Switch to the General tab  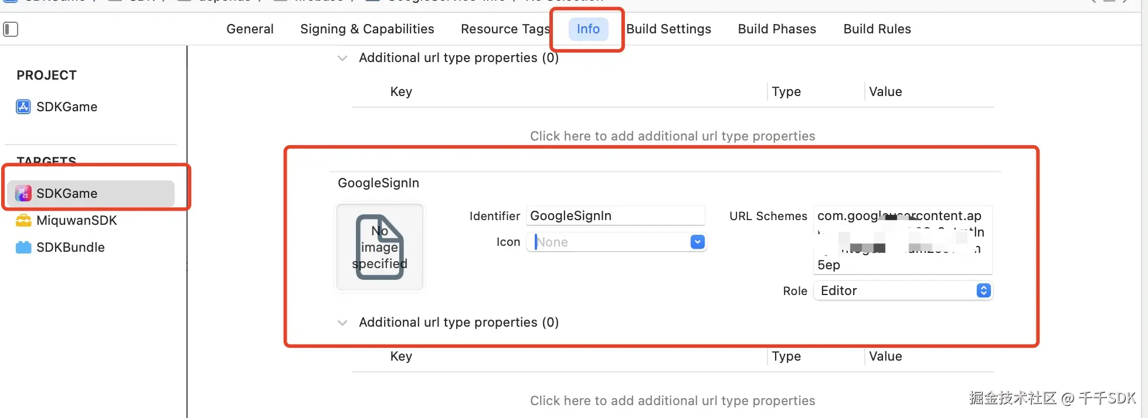(x=250, y=29)
